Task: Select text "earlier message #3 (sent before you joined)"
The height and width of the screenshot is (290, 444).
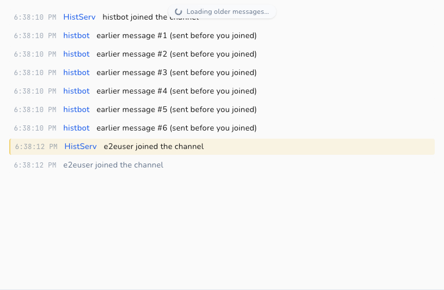Action: coord(176,72)
